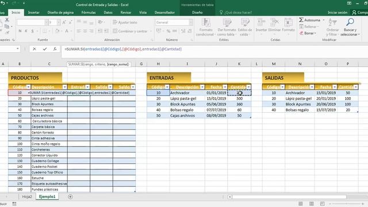This screenshot has width=368, height=207.
Task: Open Entradas Cantidad filter dropdown
Action: click(x=248, y=87)
